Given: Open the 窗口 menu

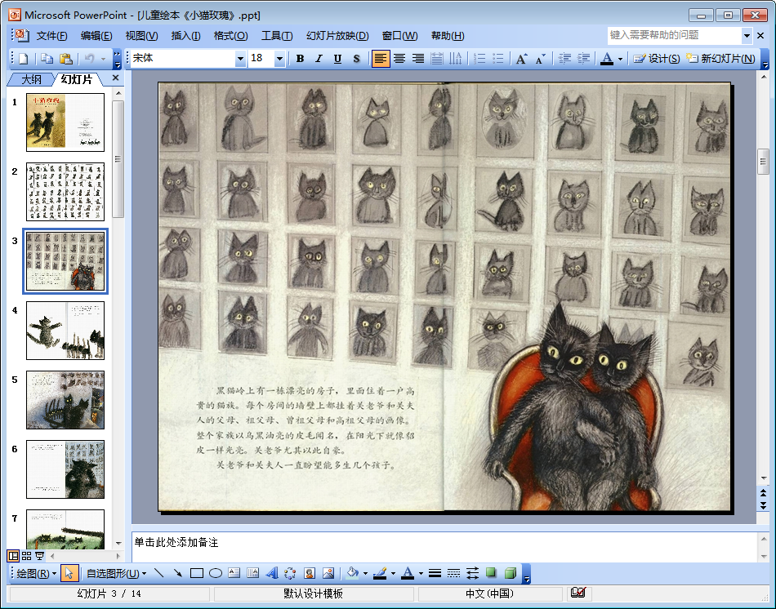Looking at the screenshot, I should coord(400,36).
